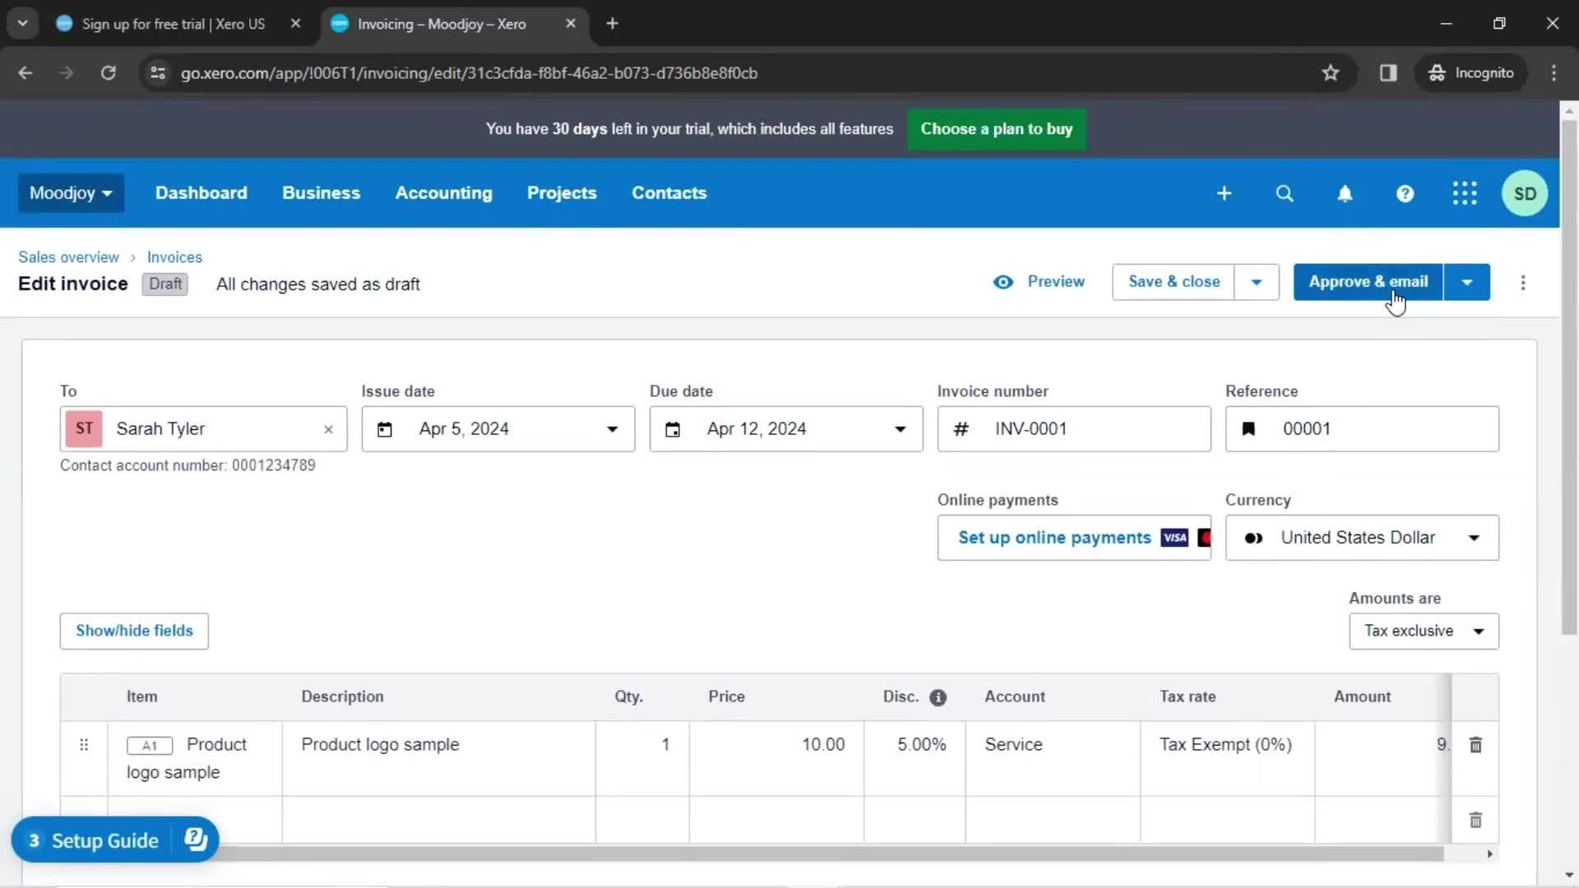Open the Projects menu

coord(562,193)
